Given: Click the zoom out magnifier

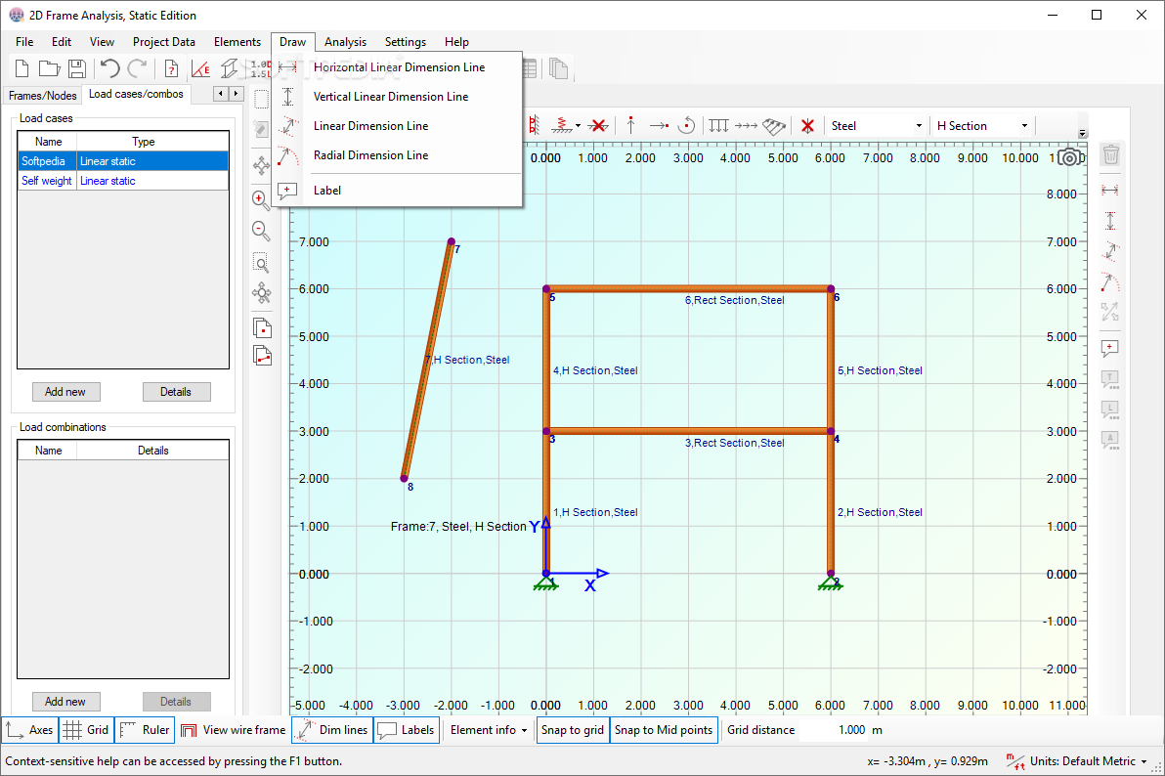Looking at the screenshot, I should pos(261,232).
